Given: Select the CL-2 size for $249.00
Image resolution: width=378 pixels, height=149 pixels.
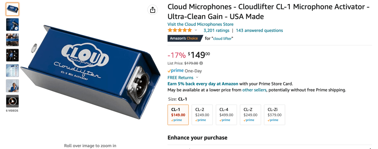Looking at the screenshot, I should (x=202, y=115).
